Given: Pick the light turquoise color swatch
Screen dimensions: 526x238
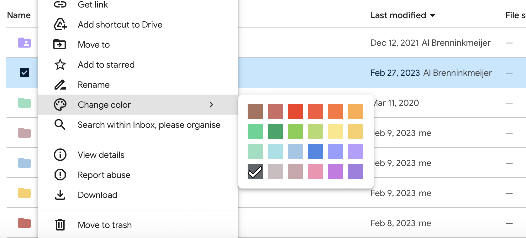Looking at the screenshot, I should tap(275, 152).
